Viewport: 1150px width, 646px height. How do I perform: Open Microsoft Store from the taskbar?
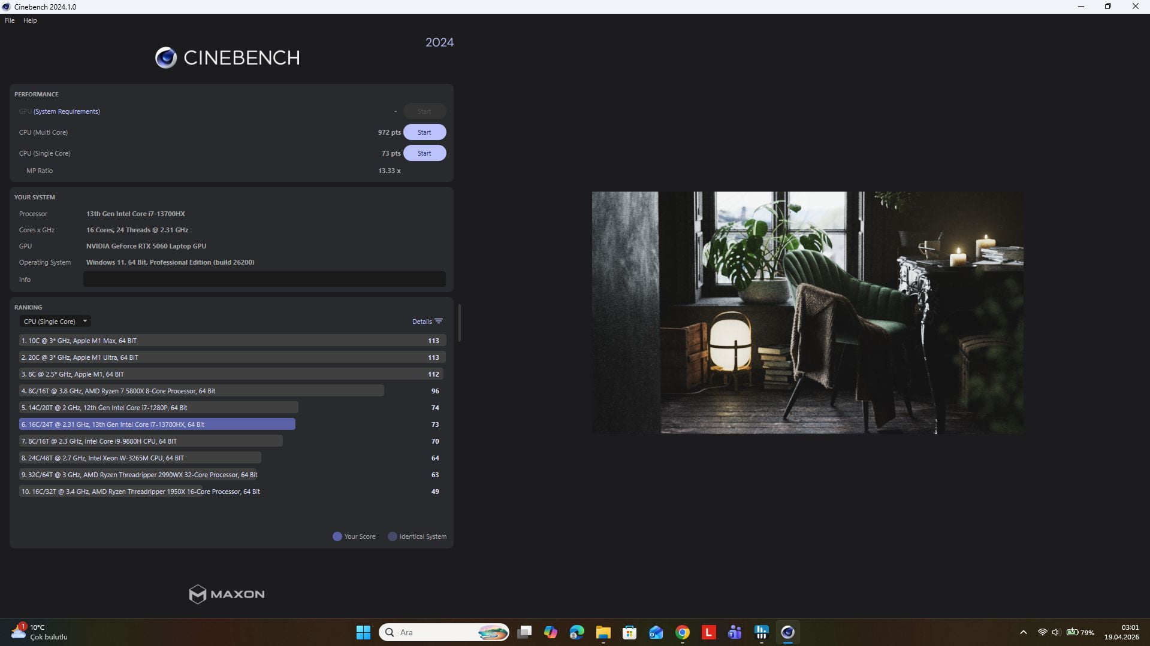tap(629, 632)
